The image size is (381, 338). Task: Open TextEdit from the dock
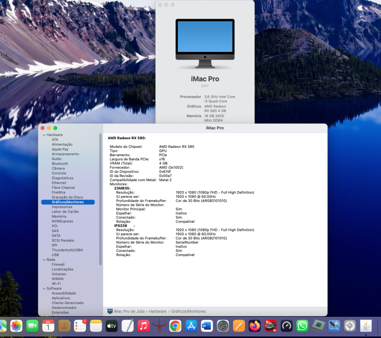coord(128,326)
